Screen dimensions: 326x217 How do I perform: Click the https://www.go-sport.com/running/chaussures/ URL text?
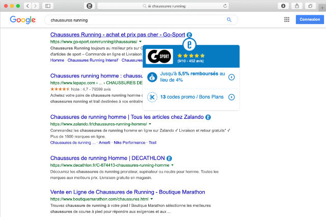(94, 42)
